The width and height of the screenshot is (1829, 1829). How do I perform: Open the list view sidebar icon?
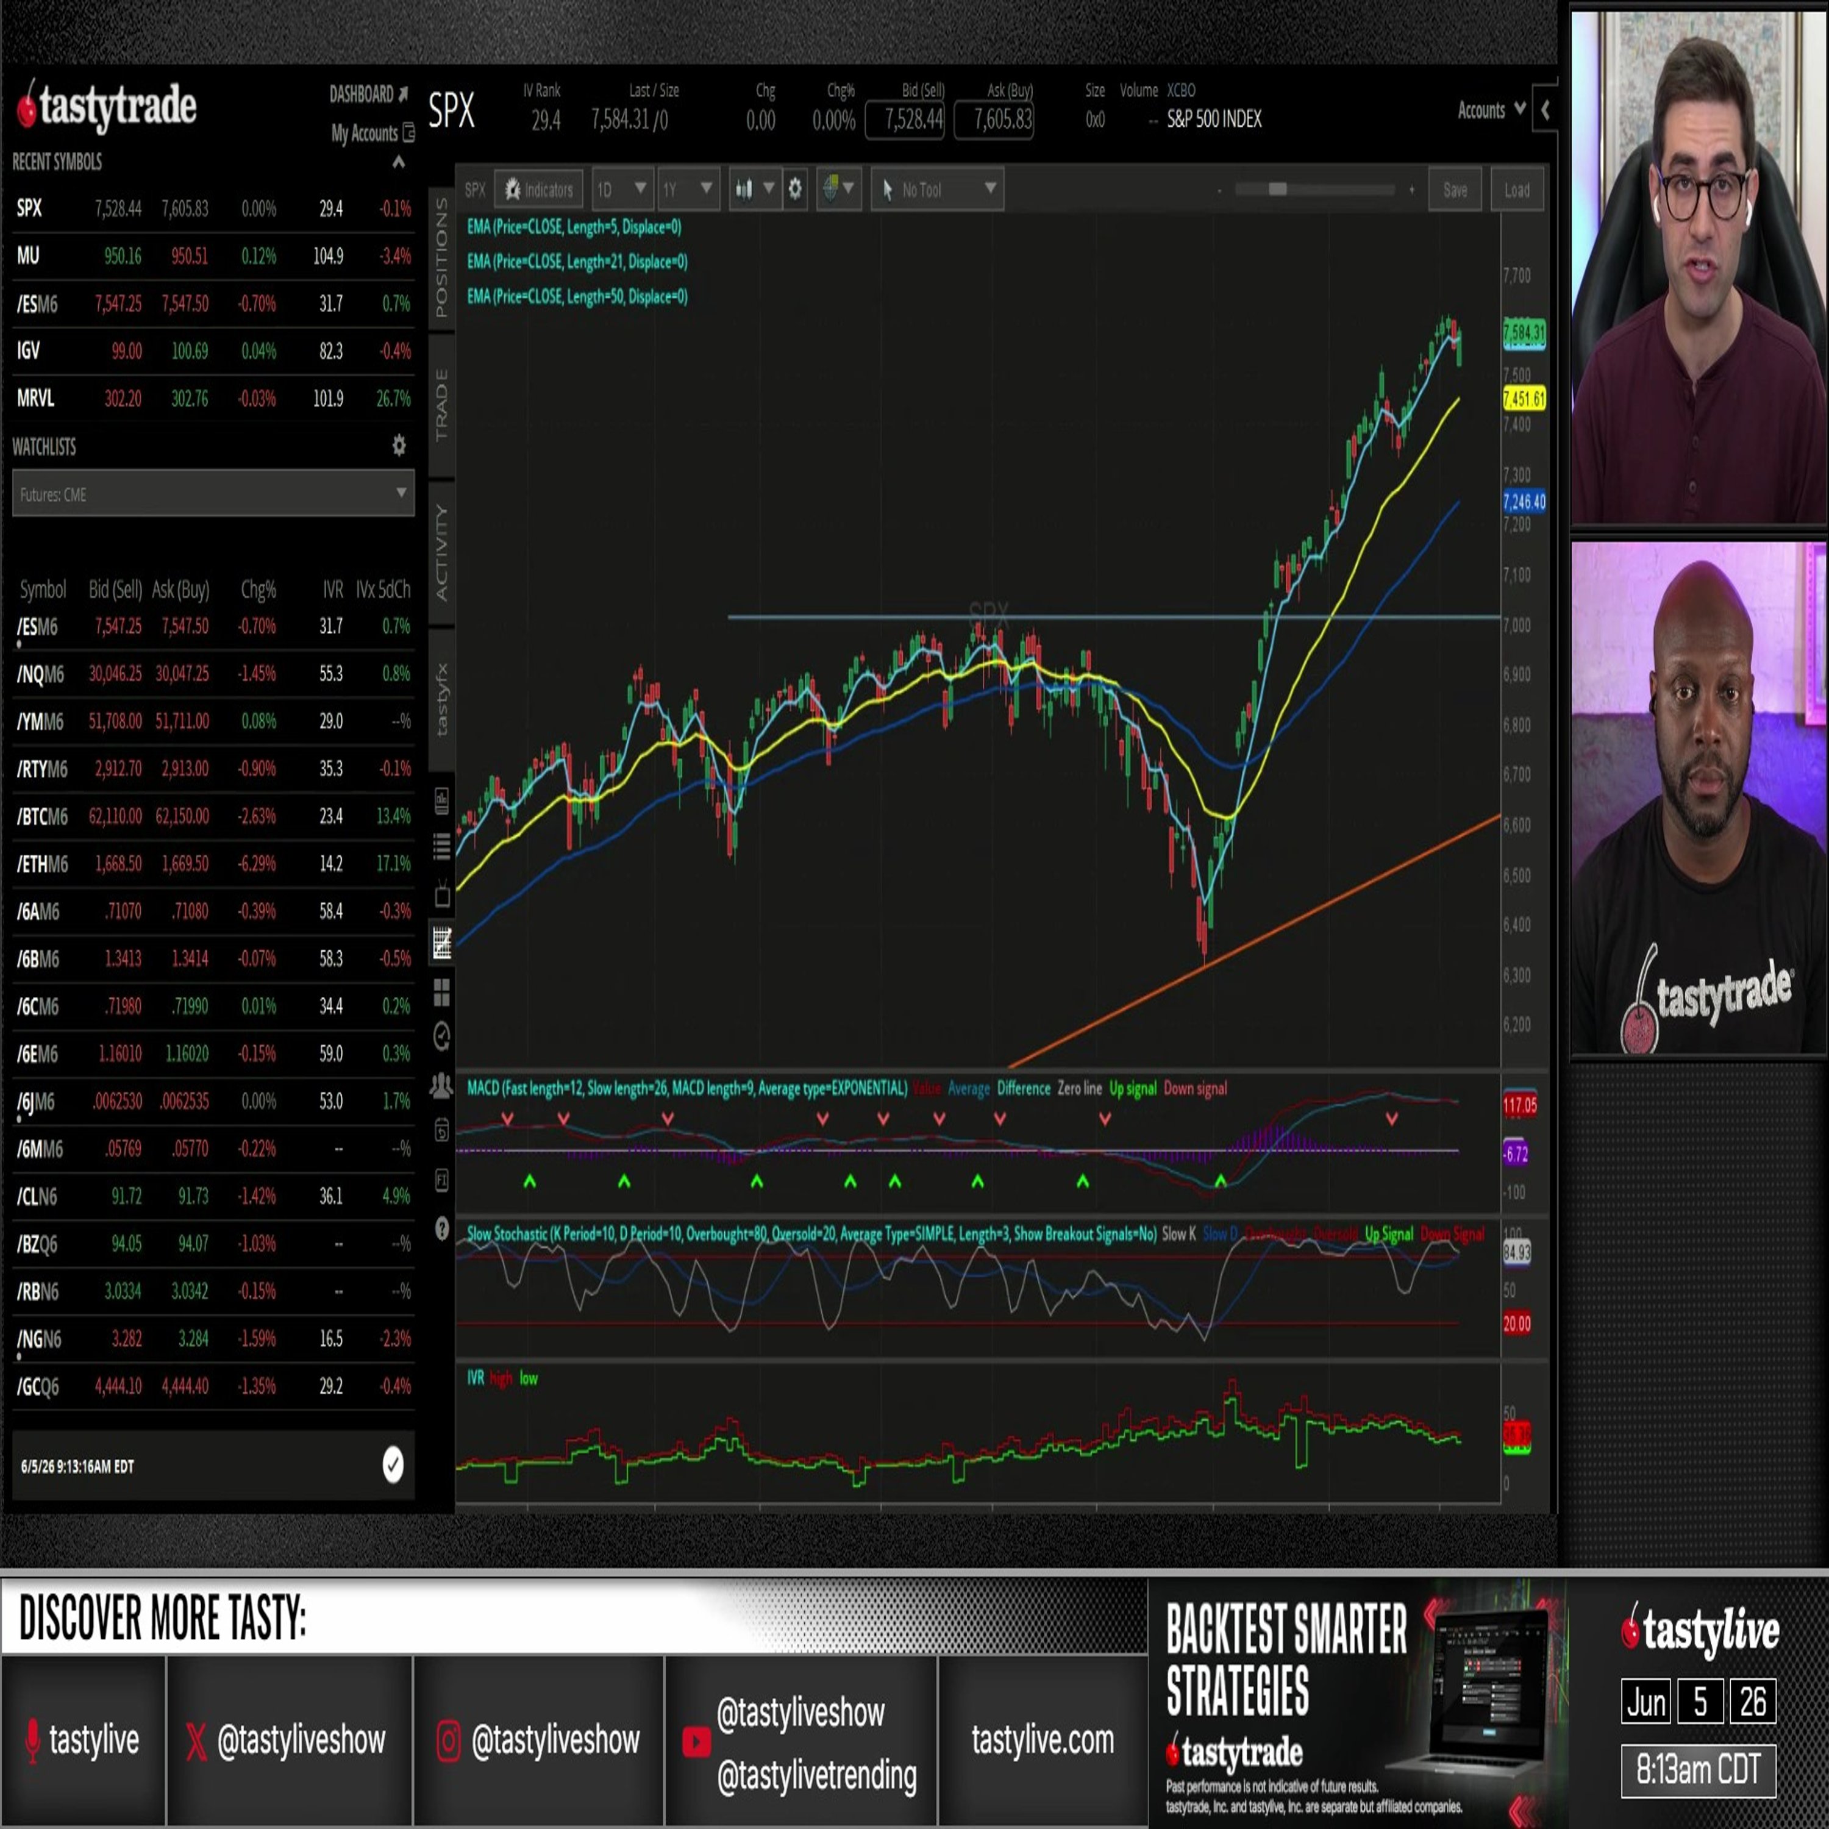pyautogui.click(x=442, y=846)
